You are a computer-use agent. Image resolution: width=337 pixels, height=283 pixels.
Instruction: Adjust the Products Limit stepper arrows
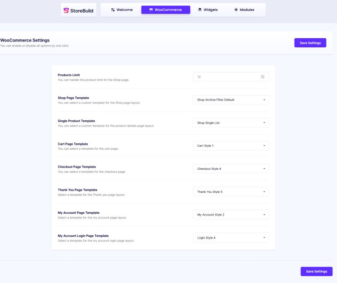coord(263,77)
